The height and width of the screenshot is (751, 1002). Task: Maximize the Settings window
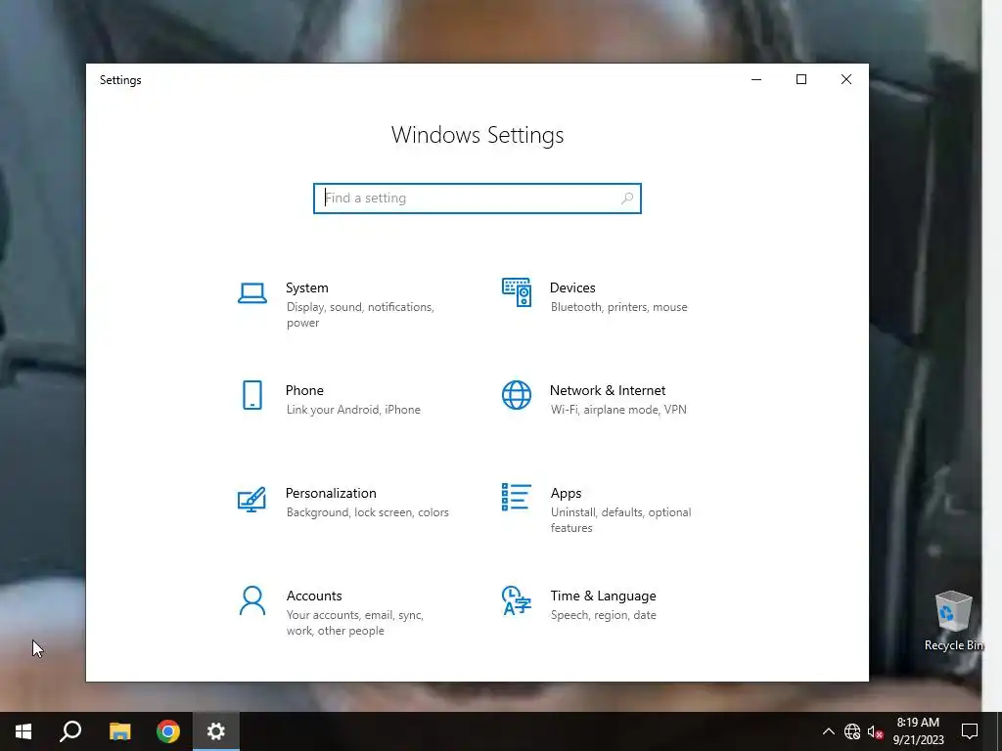tap(801, 80)
